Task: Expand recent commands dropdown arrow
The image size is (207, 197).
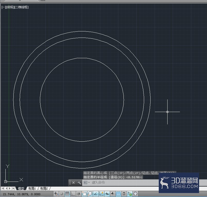Action: click(x=89, y=183)
